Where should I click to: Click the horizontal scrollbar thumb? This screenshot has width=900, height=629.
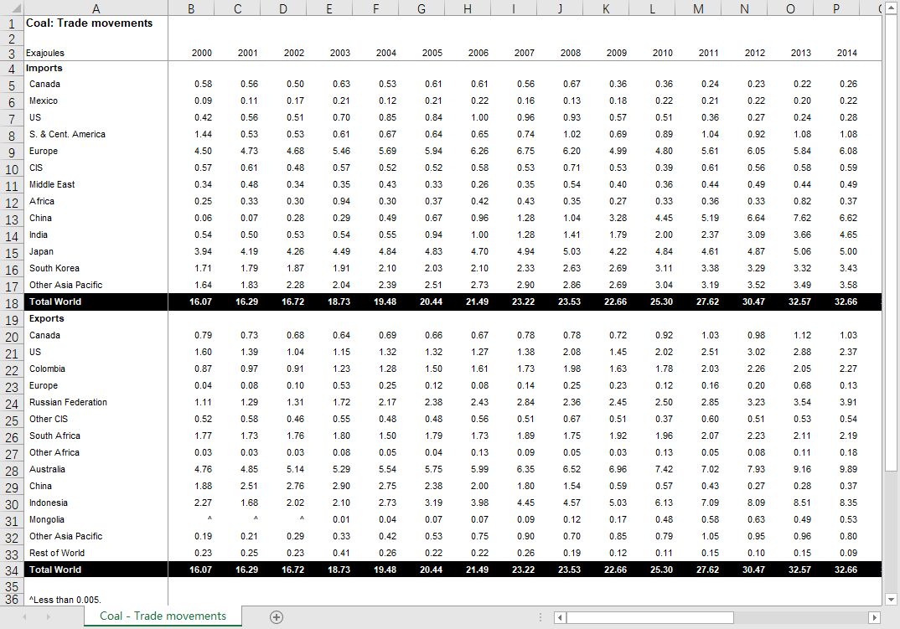(649, 617)
